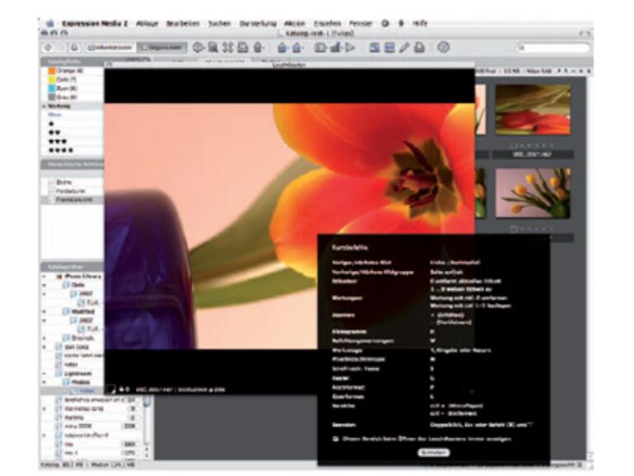
Task: Open the Erstellen menu
Action: (x=327, y=23)
